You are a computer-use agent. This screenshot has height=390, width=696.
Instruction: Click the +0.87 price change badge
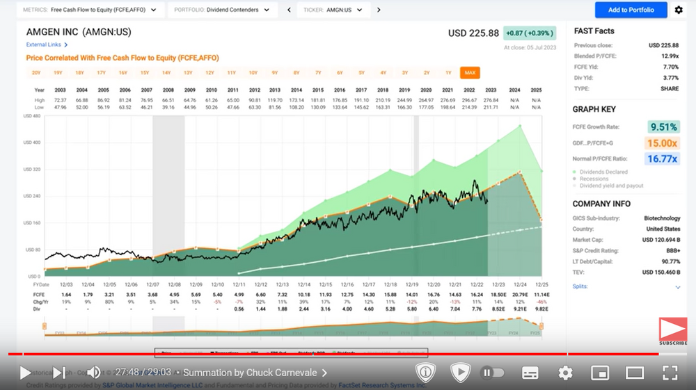(x=530, y=33)
